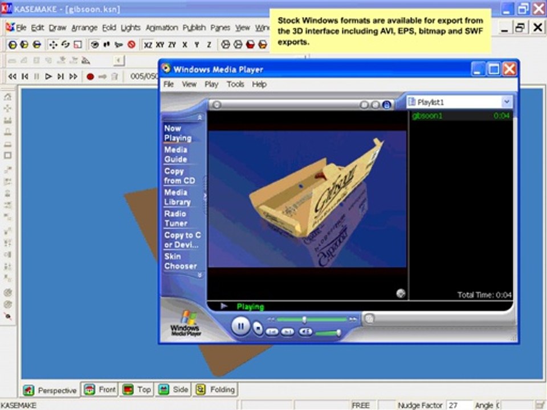Open the Draw menu in KASEMAKE

(x=58, y=28)
